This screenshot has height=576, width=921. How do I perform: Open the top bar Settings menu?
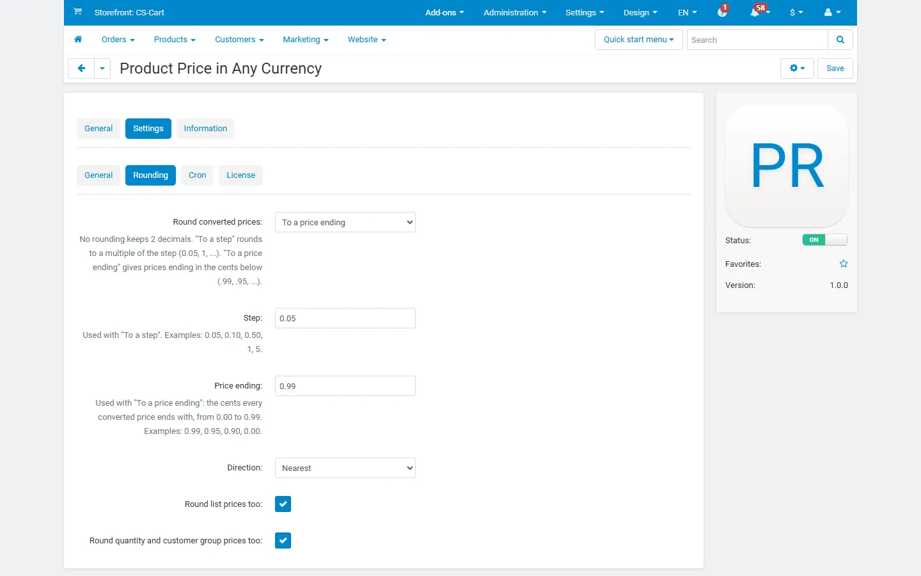585,12
